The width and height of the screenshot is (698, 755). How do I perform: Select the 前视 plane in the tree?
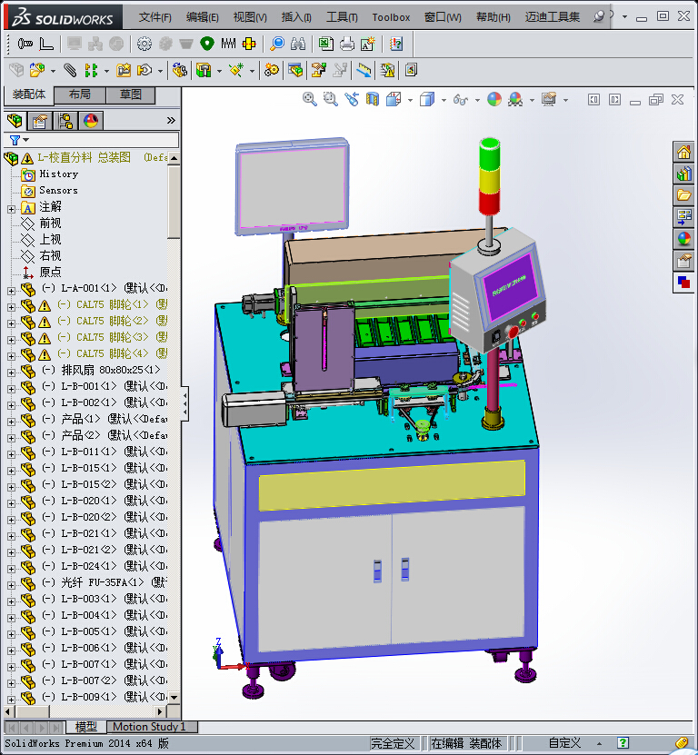pos(50,224)
